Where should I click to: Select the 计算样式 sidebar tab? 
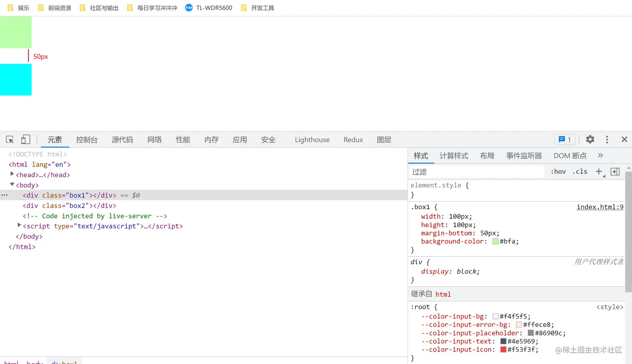[454, 156]
